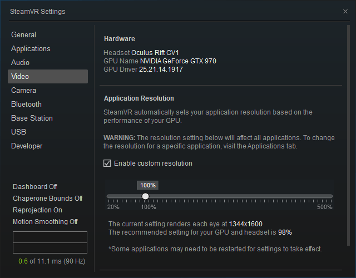Screen dimensions: 356x278
Task: Switch to the Applications settings tab
Action: click(31, 48)
